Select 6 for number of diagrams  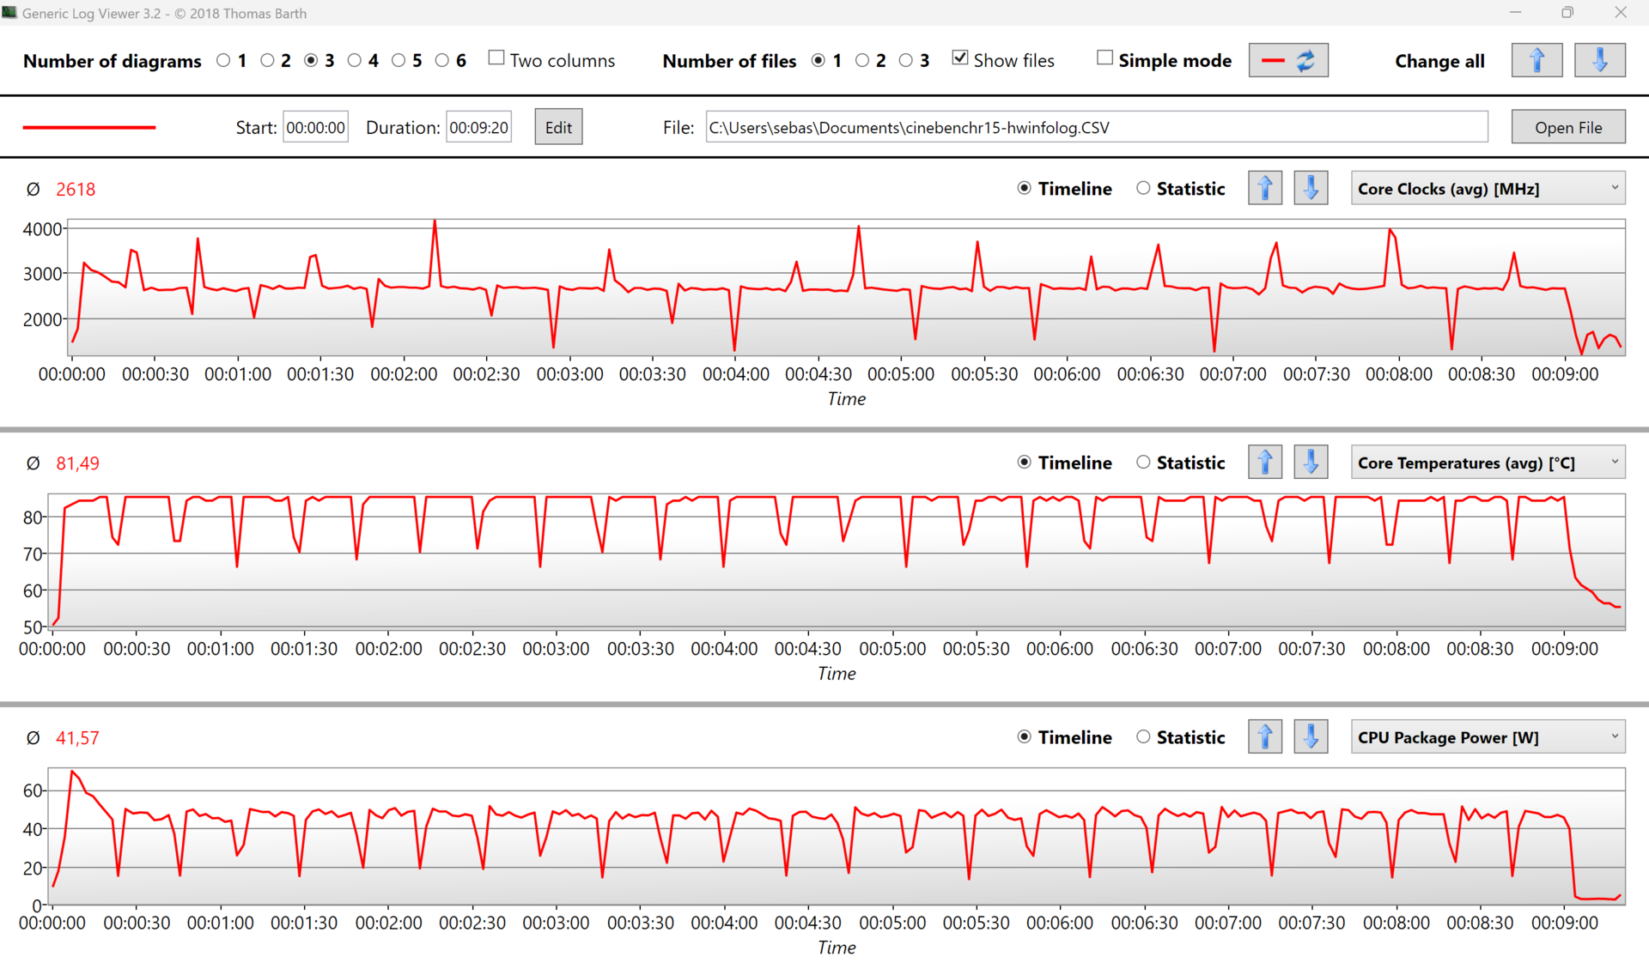(442, 61)
